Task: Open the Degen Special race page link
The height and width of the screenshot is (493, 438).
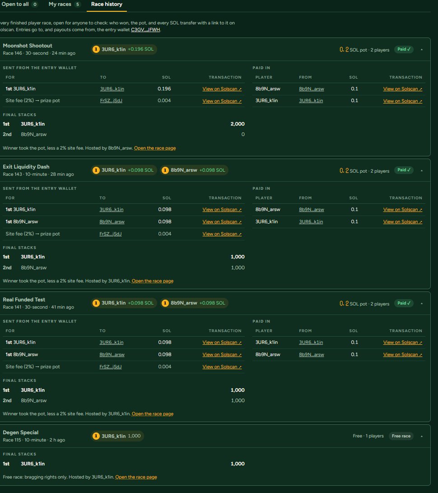Action: pos(136,477)
